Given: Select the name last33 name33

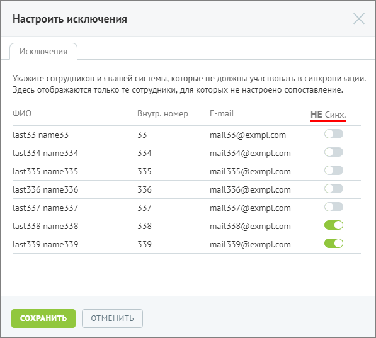Looking at the screenshot, I should click(40, 135).
